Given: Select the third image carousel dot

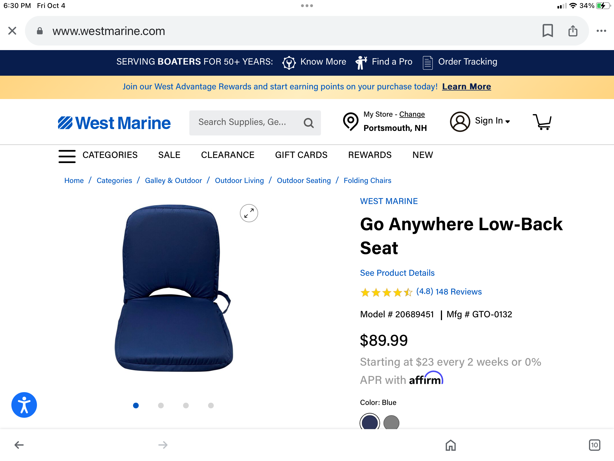Looking at the screenshot, I should [x=186, y=406].
